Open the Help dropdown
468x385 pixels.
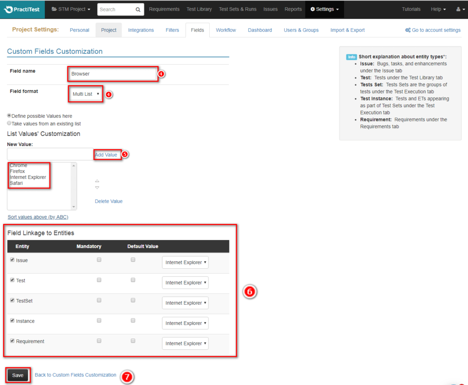(438, 9)
